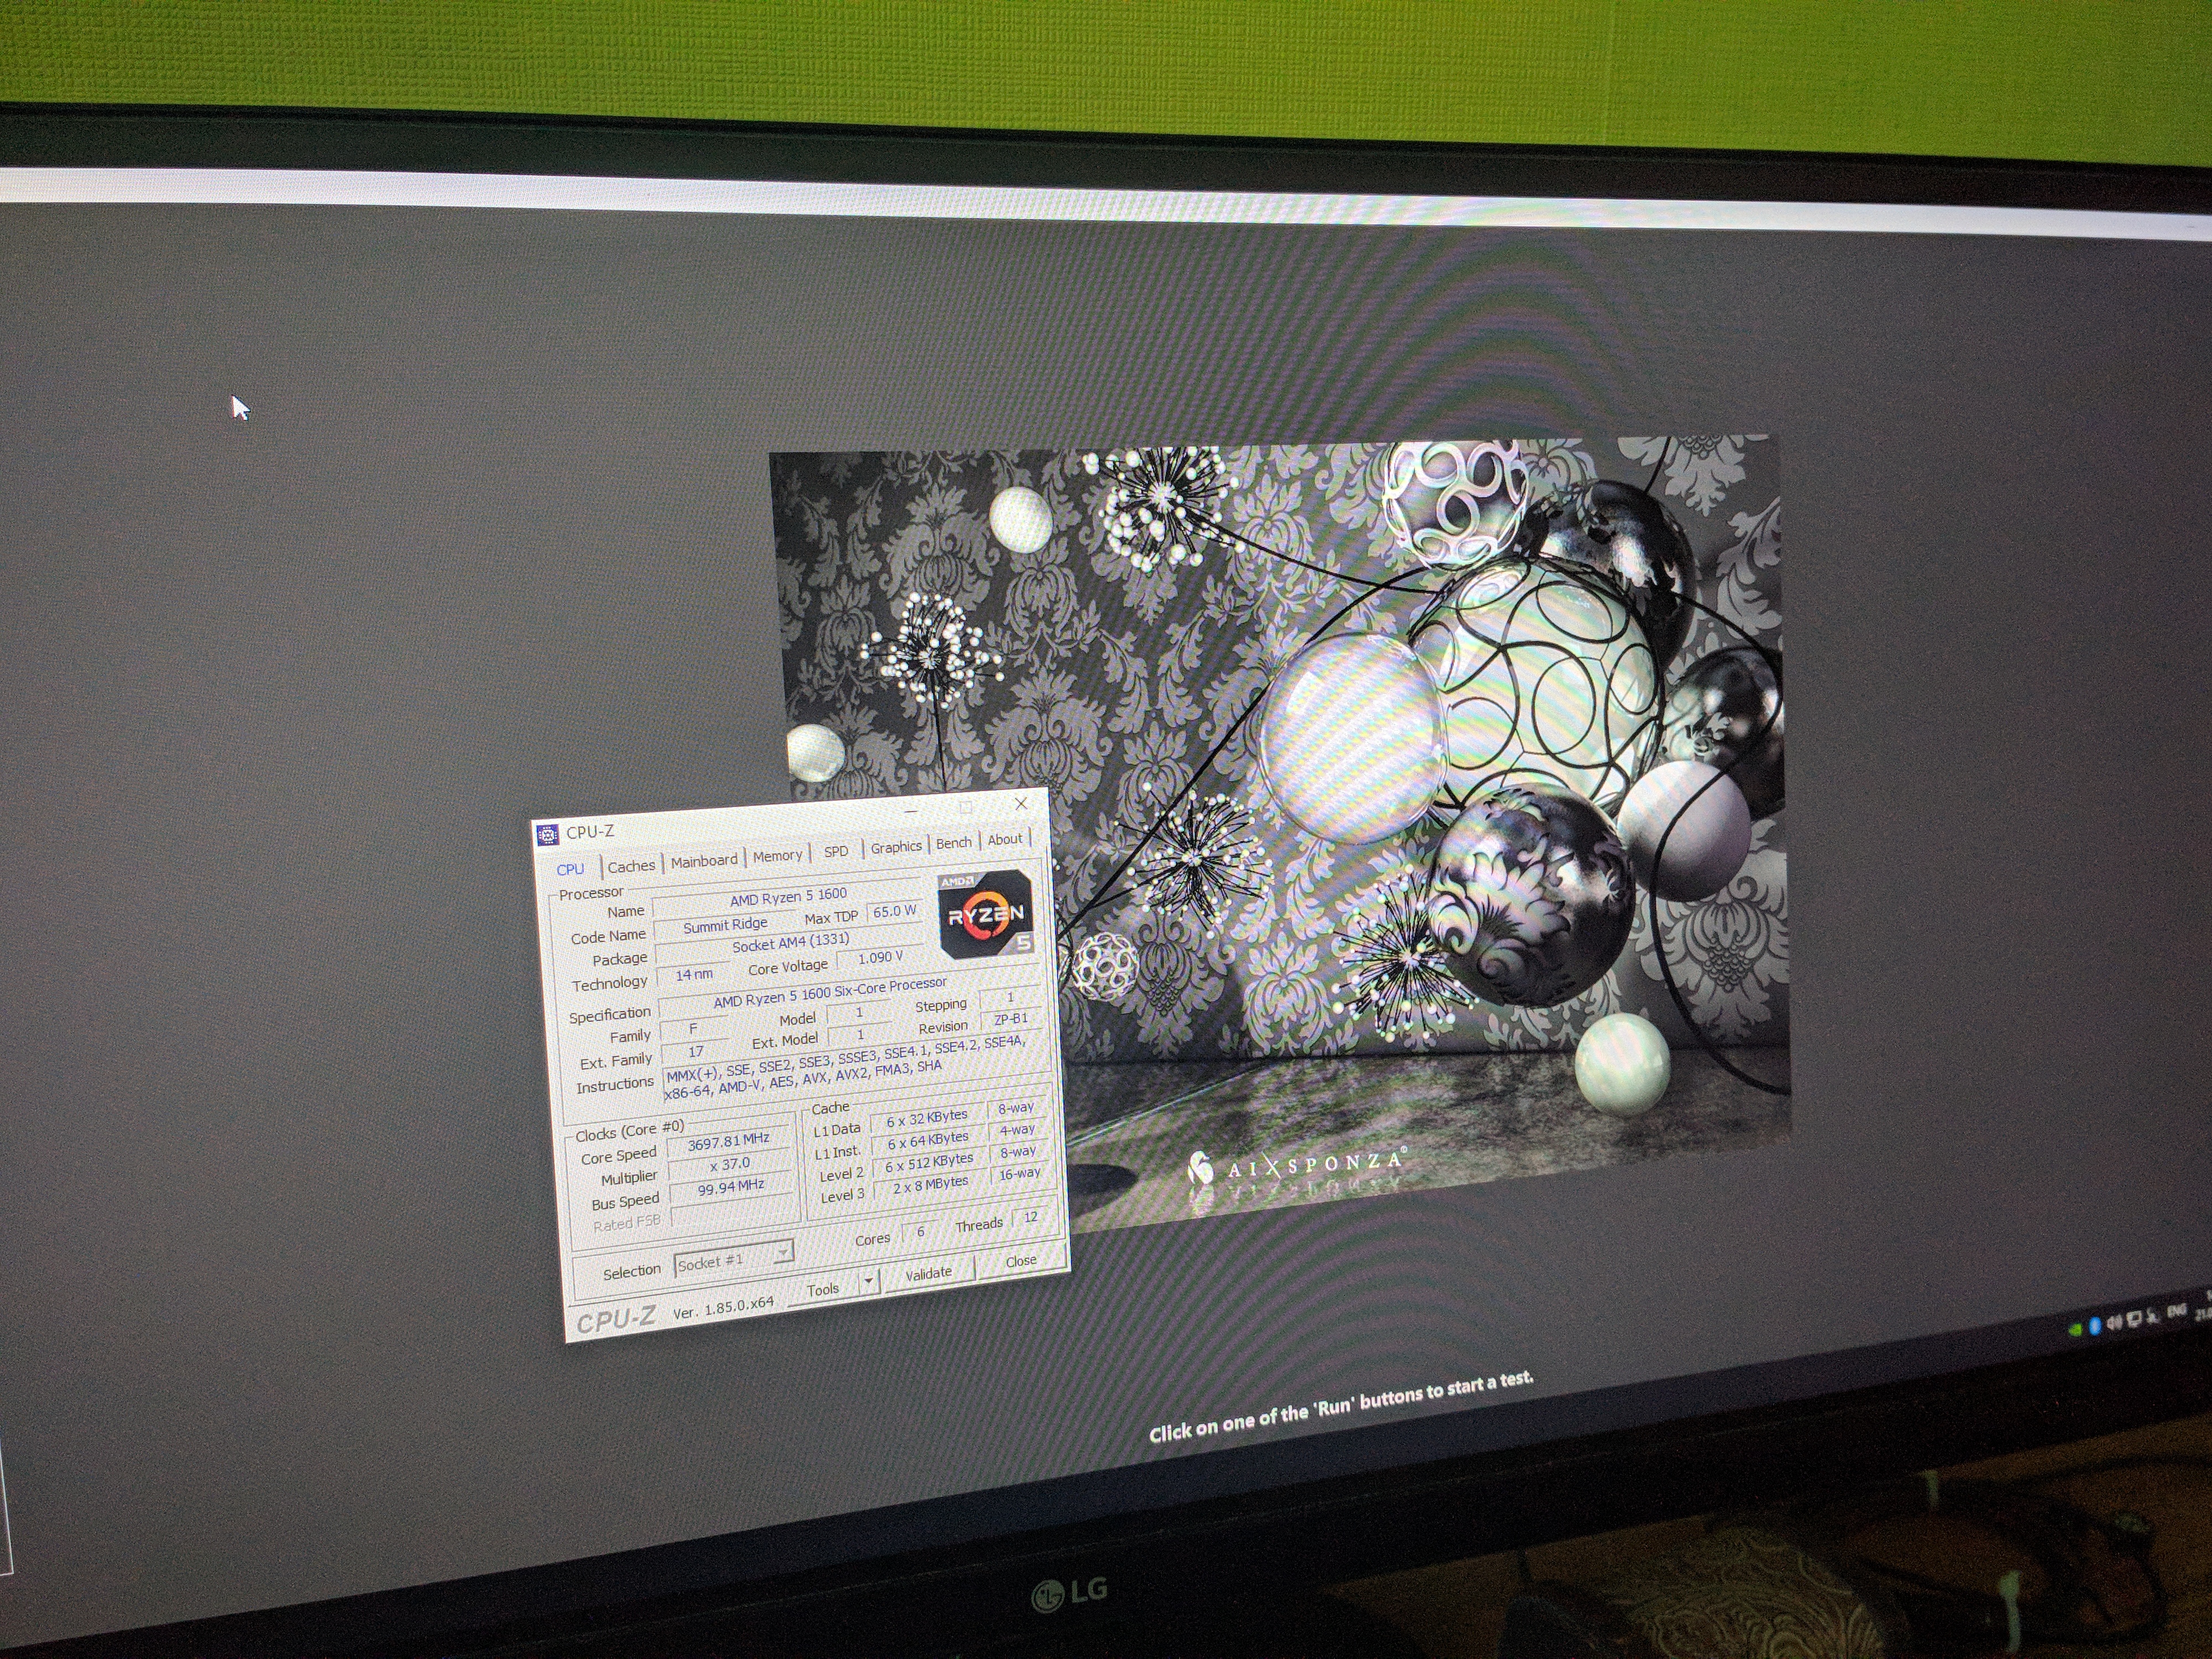The image size is (2212, 1659).
Task: Click the green NVIDIA tray icon
Action: pyautogui.click(x=2076, y=1330)
